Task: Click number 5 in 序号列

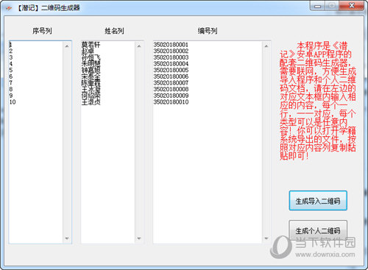Action: pos(11,70)
